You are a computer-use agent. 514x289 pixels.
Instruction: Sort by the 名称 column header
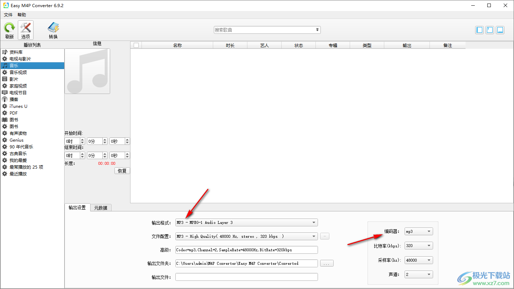pos(178,45)
